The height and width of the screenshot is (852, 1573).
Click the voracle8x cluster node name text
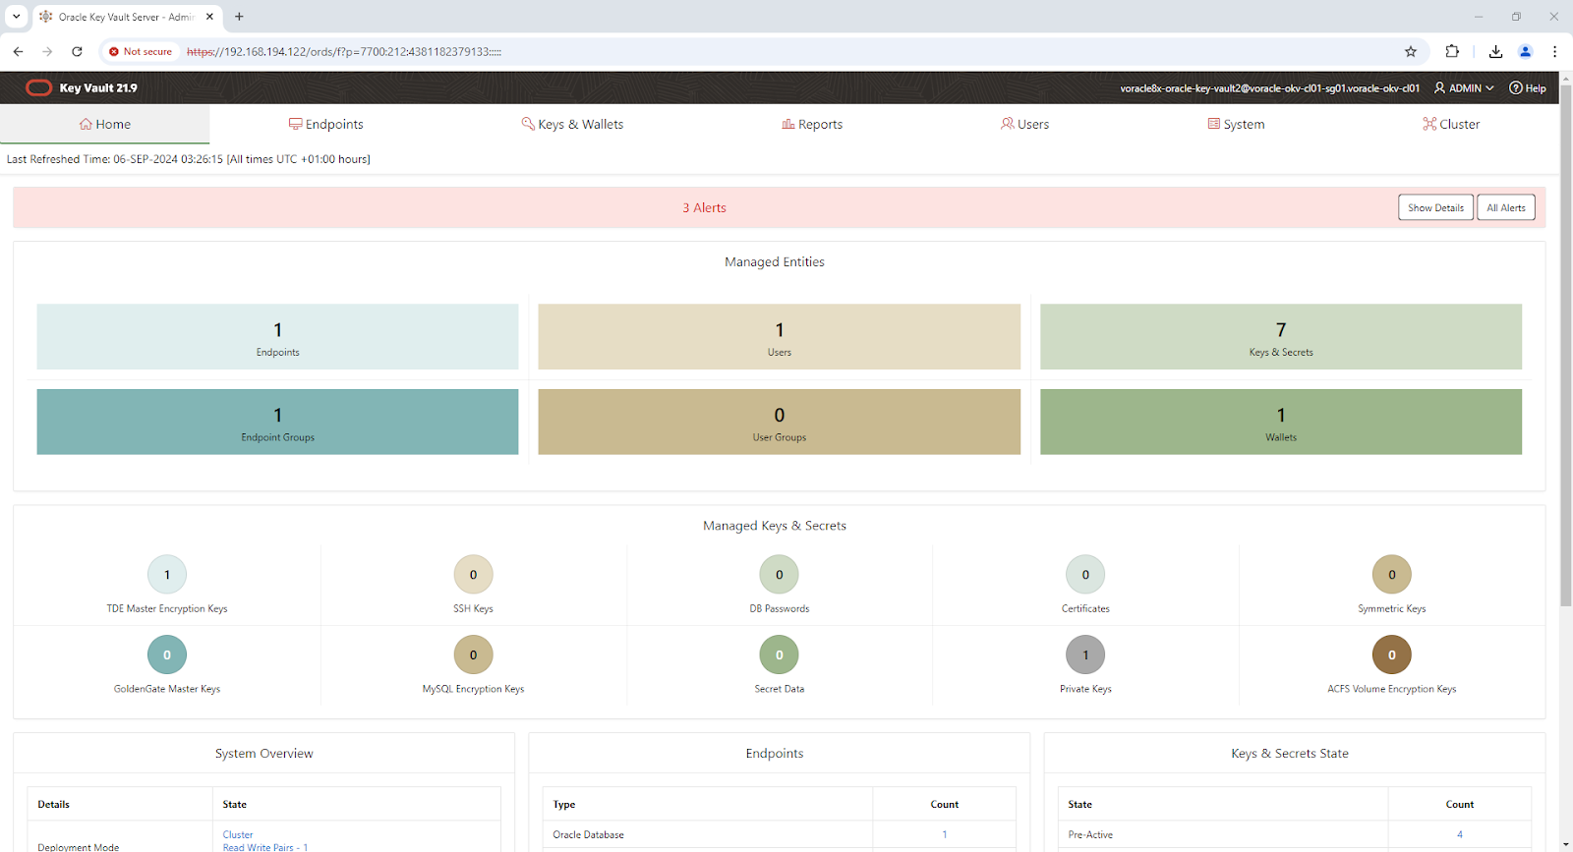[1269, 88]
